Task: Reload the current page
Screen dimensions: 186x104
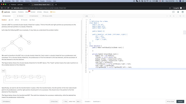Action: tap(8, 8)
